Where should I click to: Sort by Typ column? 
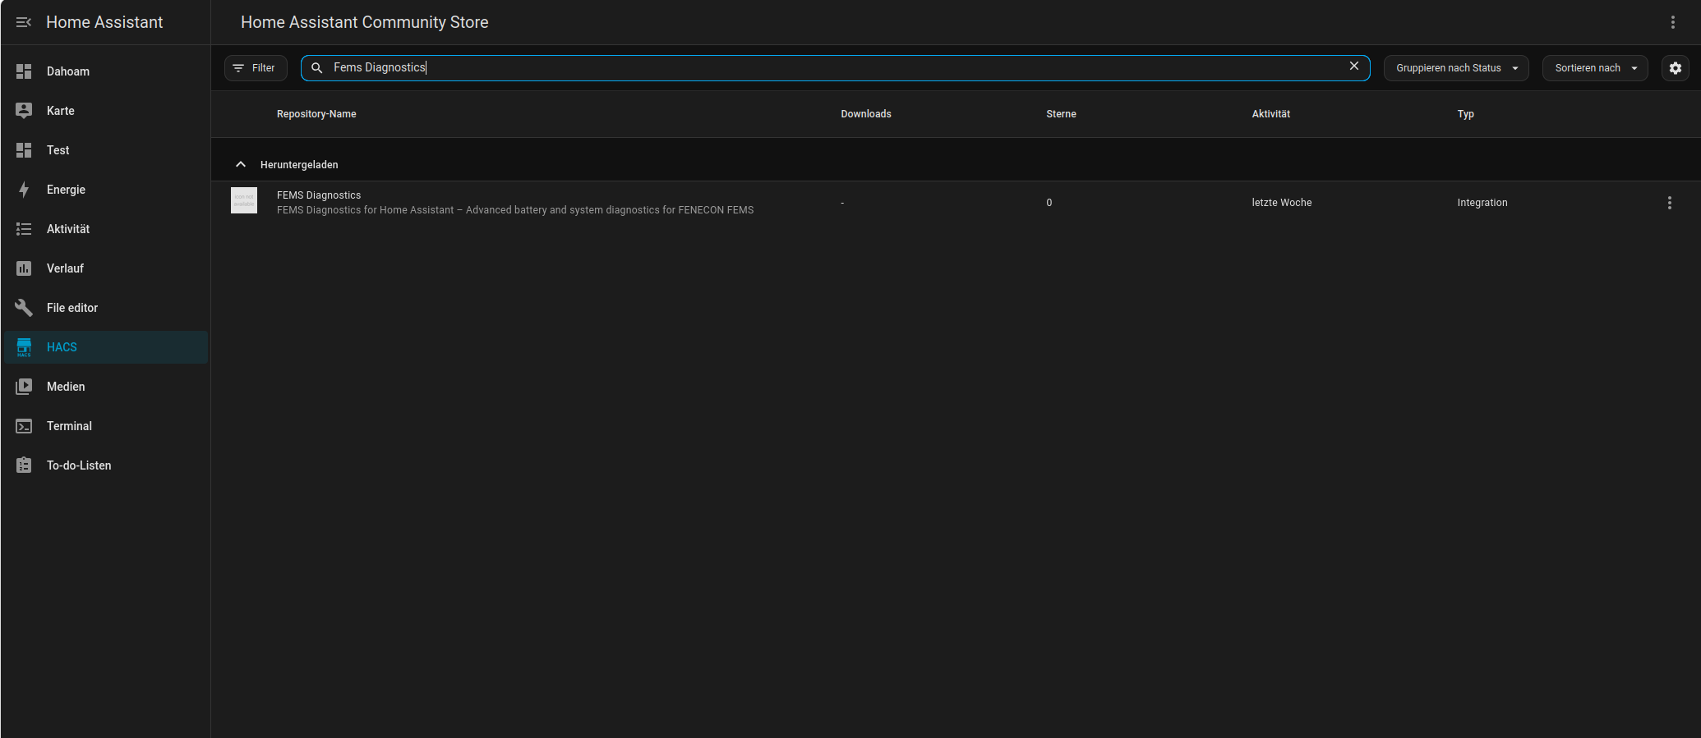click(x=1466, y=114)
